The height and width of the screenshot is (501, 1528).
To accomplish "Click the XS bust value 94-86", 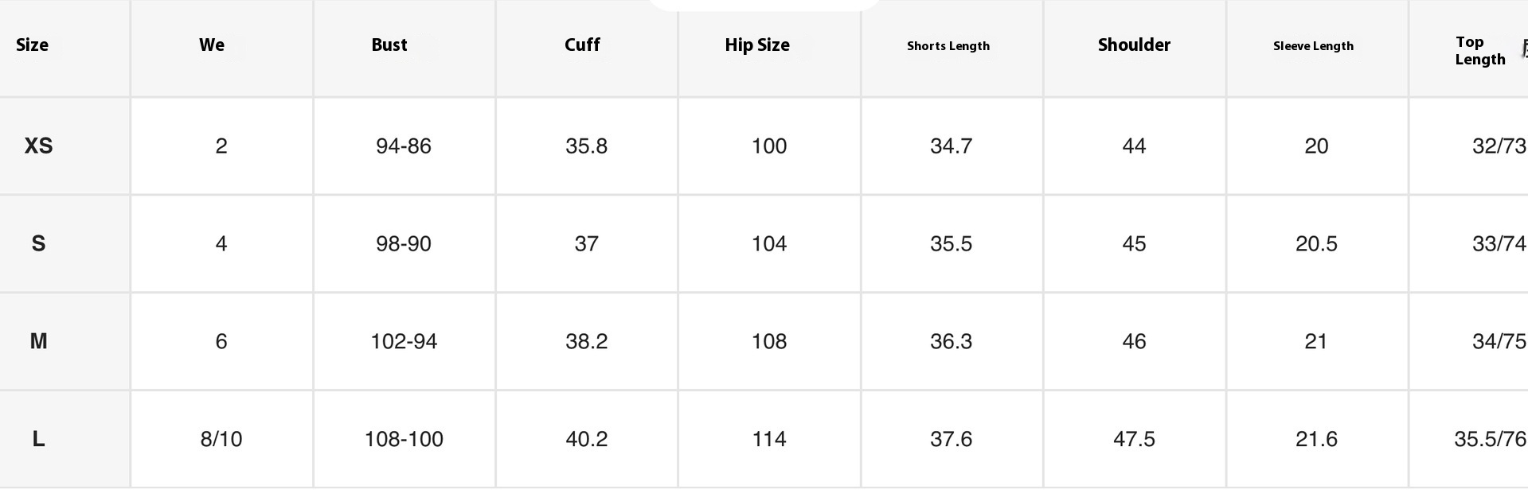I will click(x=404, y=146).
